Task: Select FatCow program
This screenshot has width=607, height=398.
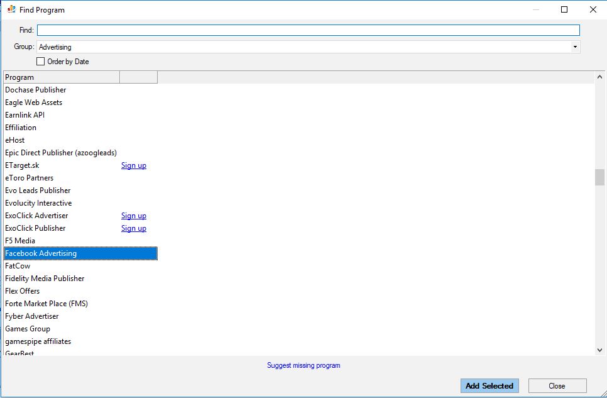Action: pyautogui.click(x=18, y=266)
